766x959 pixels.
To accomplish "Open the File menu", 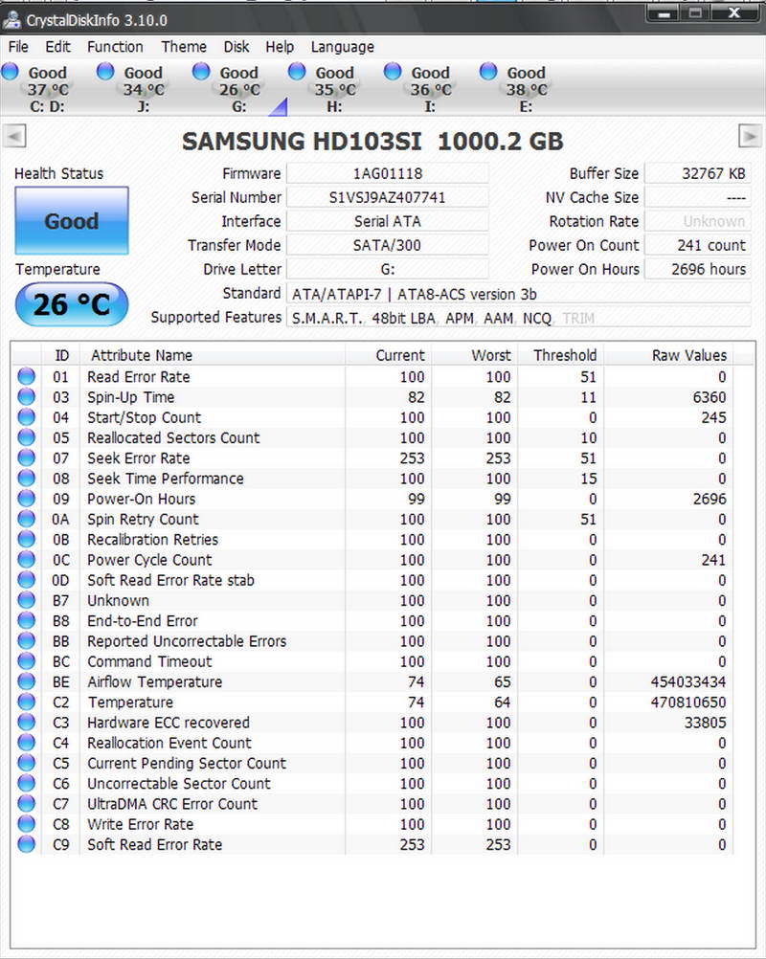I will [x=18, y=47].
